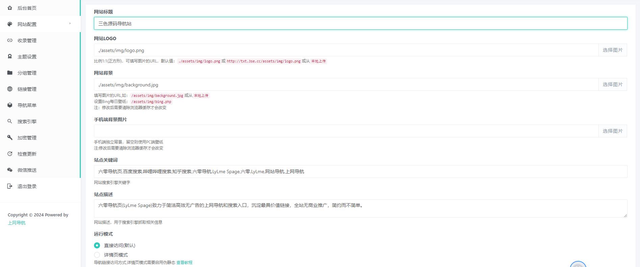Click the home icon beside 后台首页
640x267 pixels.
click(10, 8)
